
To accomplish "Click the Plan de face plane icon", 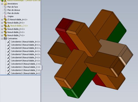I will click(x=5, y=7).
